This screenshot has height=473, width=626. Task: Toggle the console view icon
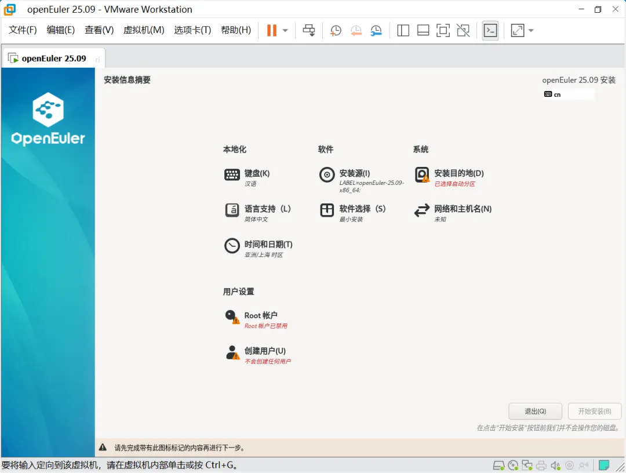490,30
